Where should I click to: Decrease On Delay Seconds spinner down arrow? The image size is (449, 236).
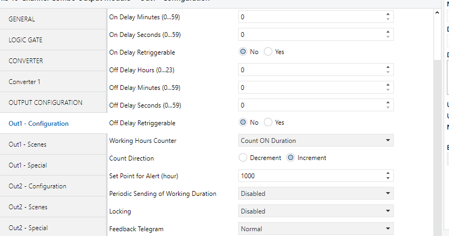point(388,37)
